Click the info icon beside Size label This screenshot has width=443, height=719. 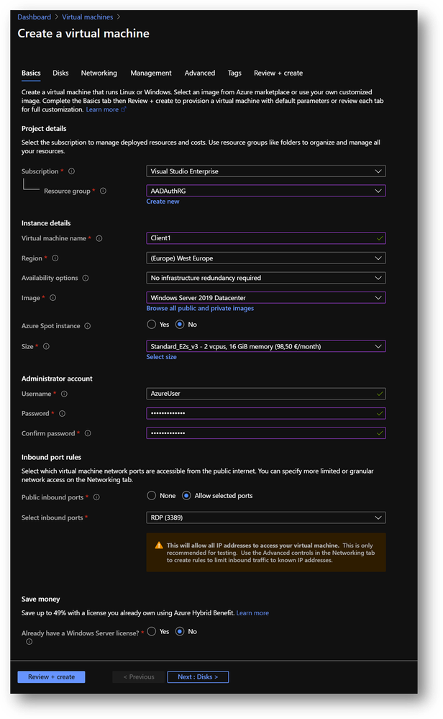46,346
